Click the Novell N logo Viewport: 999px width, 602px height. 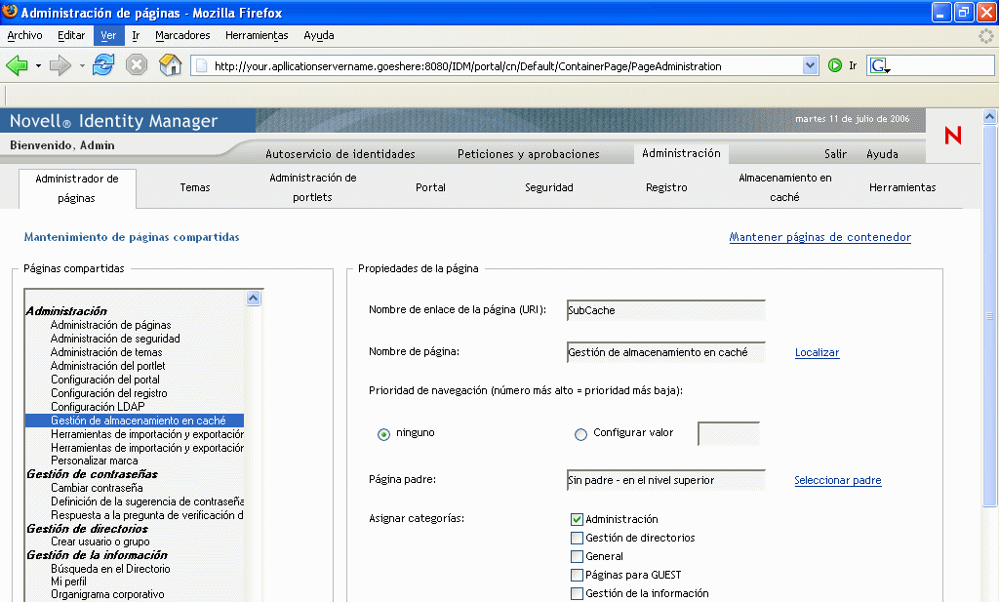point(953,135)
